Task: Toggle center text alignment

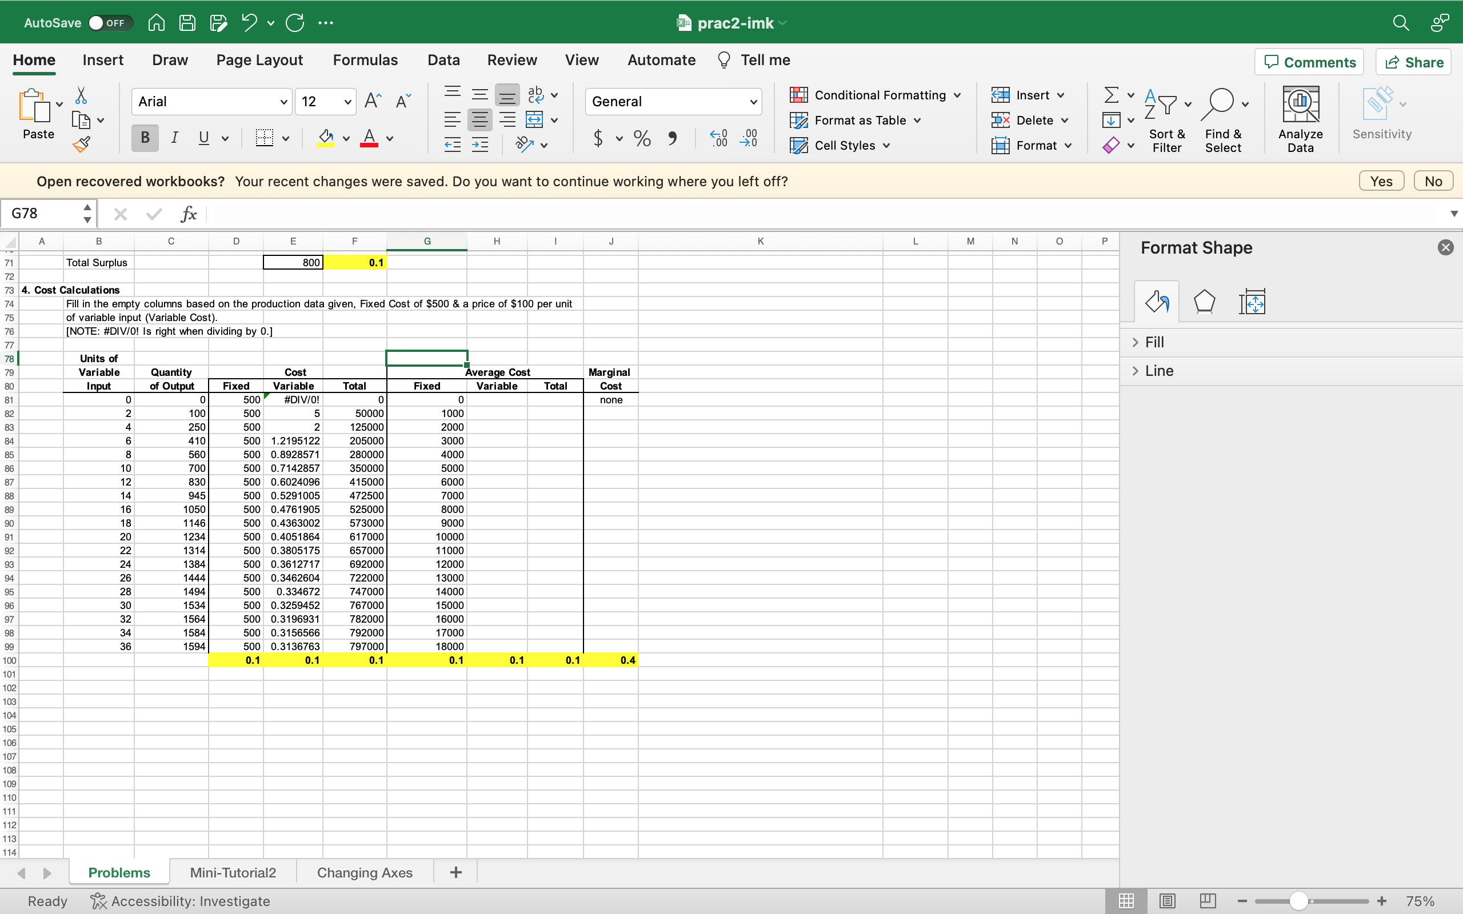Action: click(479, 119)
